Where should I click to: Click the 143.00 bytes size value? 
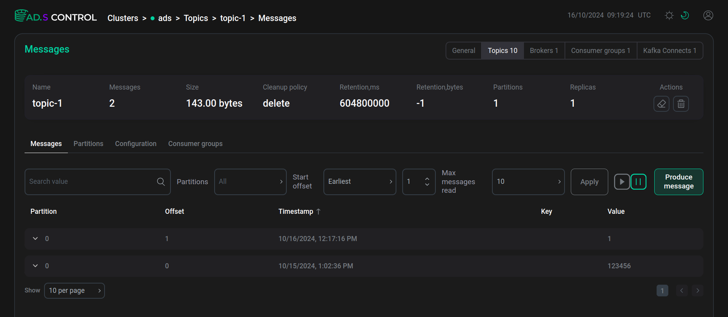[x=214, y=103]
